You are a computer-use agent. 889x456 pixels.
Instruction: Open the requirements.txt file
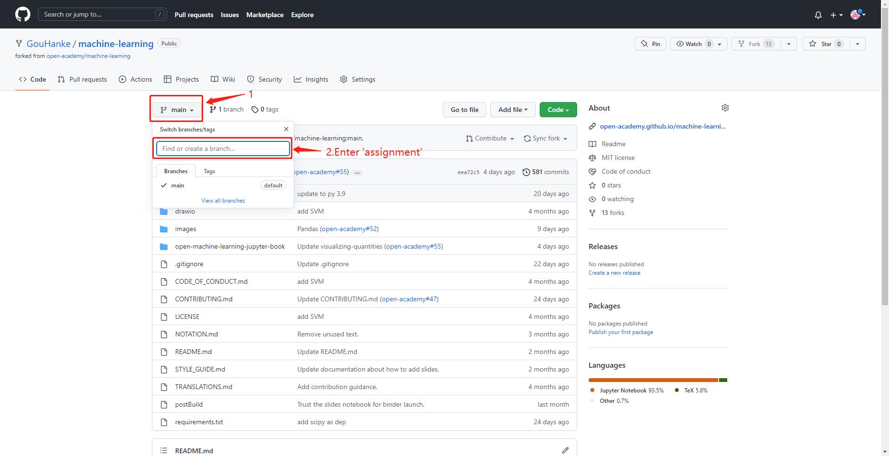click(x=199, y=422)
